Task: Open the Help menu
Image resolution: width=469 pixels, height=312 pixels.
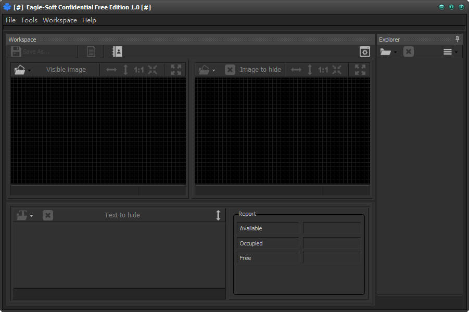Action: click(x=89, y=20)
